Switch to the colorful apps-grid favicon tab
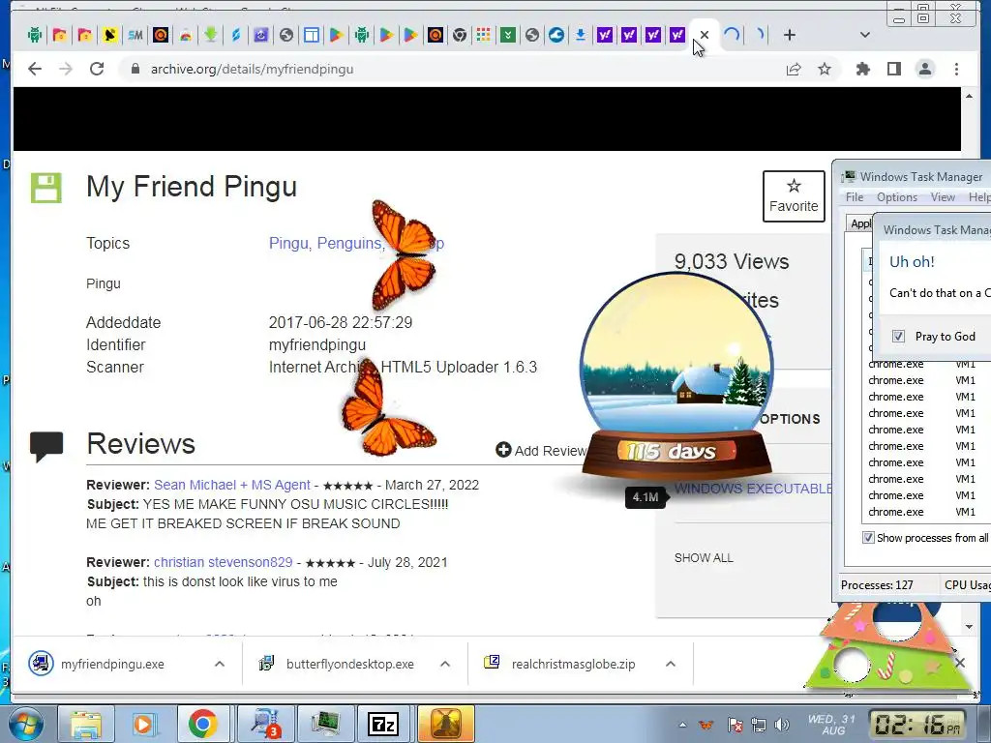This screenshot has width=991, height=743. (x=484, y=35)
